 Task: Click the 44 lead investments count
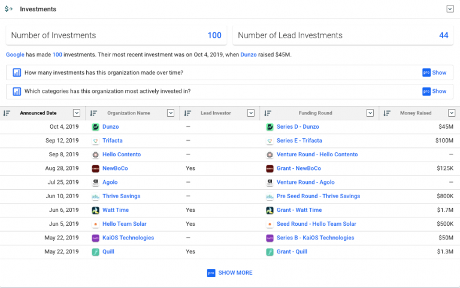pyautogui.click(x=443, y=35)
